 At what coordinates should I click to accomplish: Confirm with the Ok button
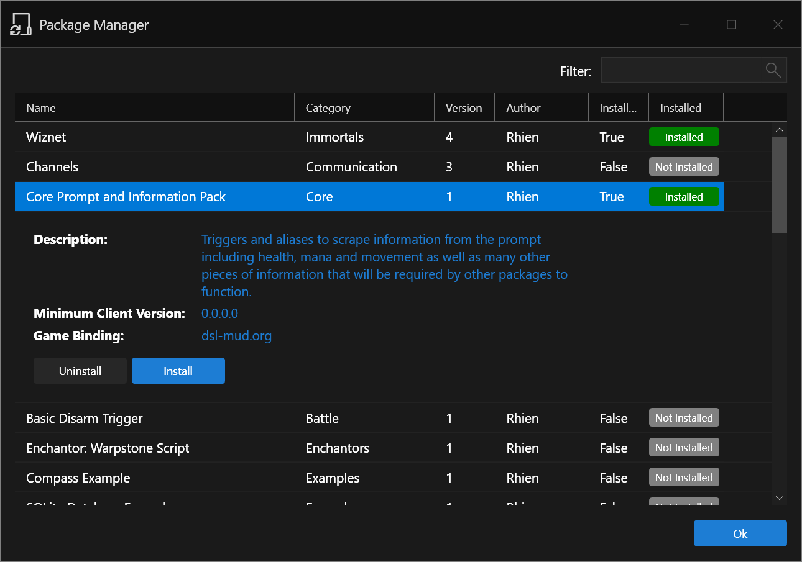[740, 533]
